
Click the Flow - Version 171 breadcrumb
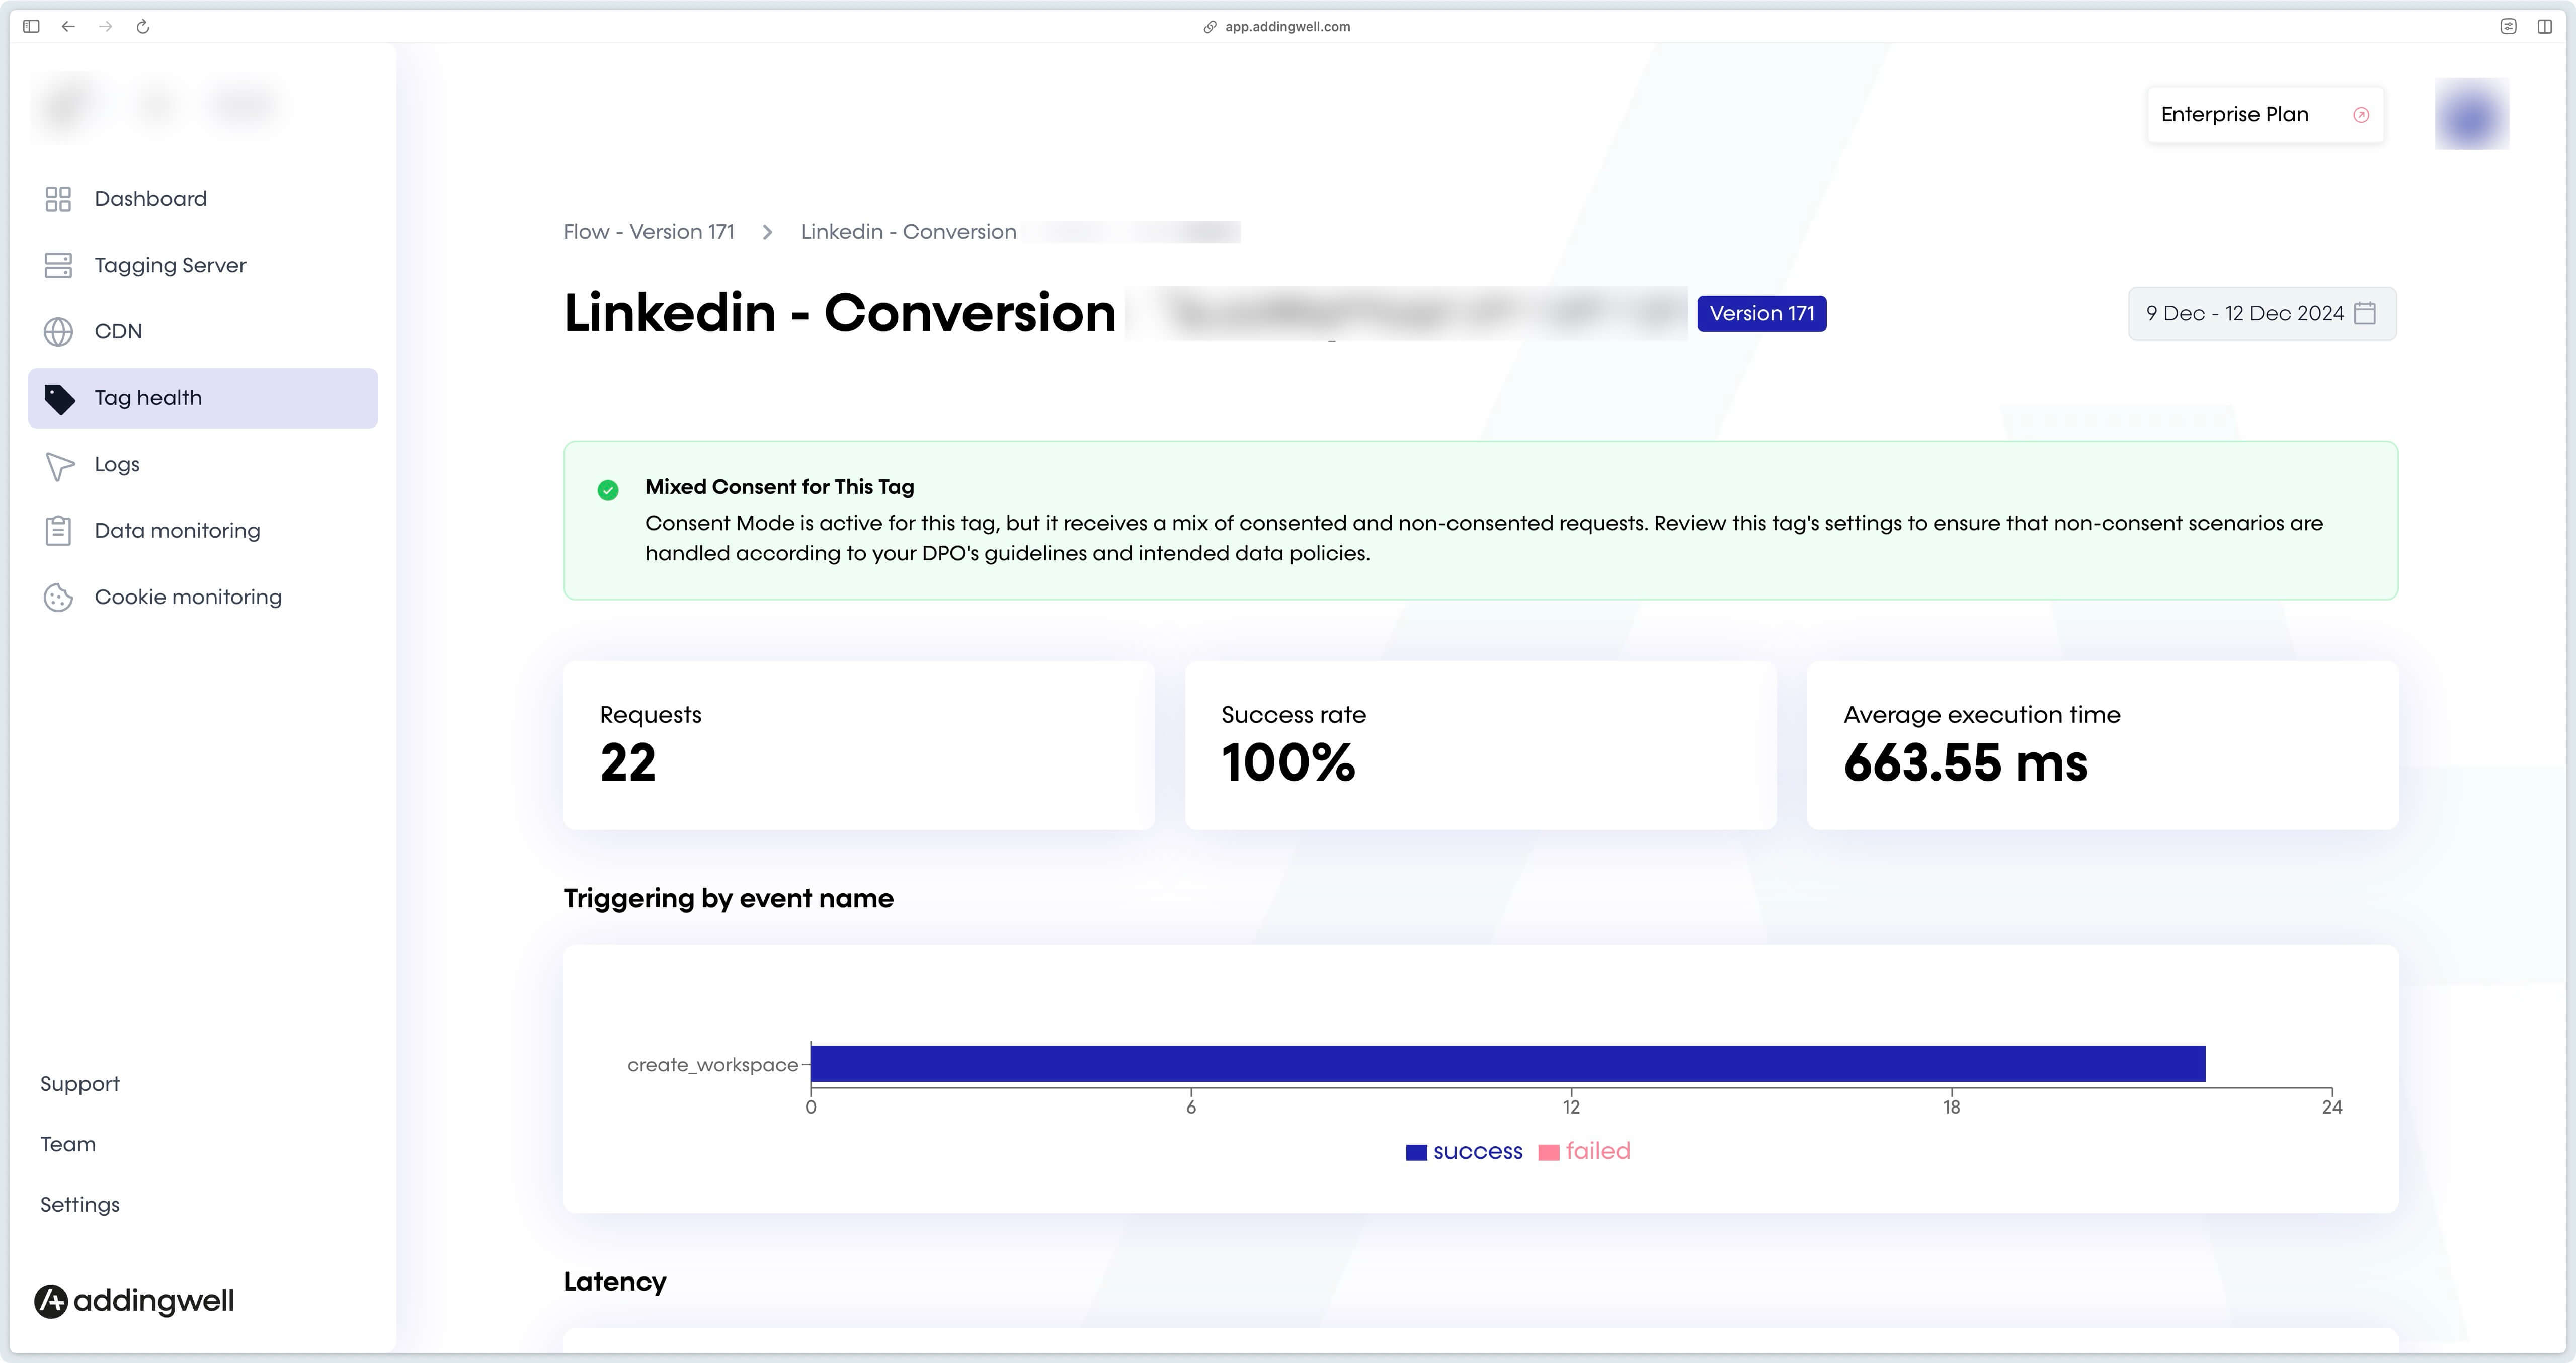(649, 232)
